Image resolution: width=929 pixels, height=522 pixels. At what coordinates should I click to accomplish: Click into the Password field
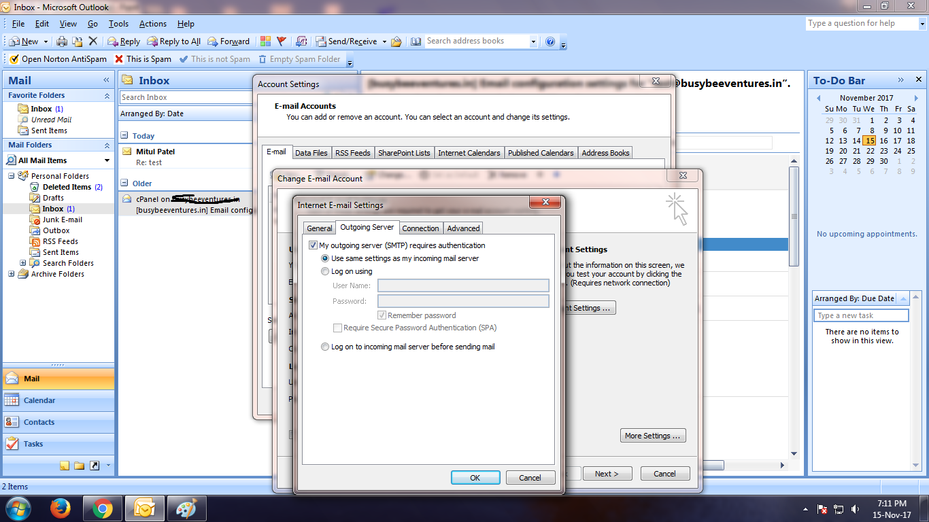463,301
